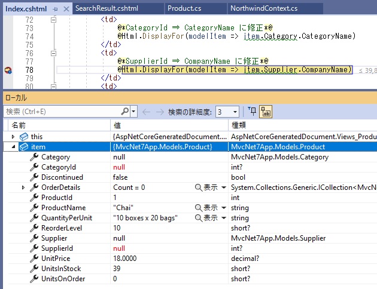Click the wrench icon beside OrderDetails
This screenshot has height=289, width=377.
tap(34, 187)
